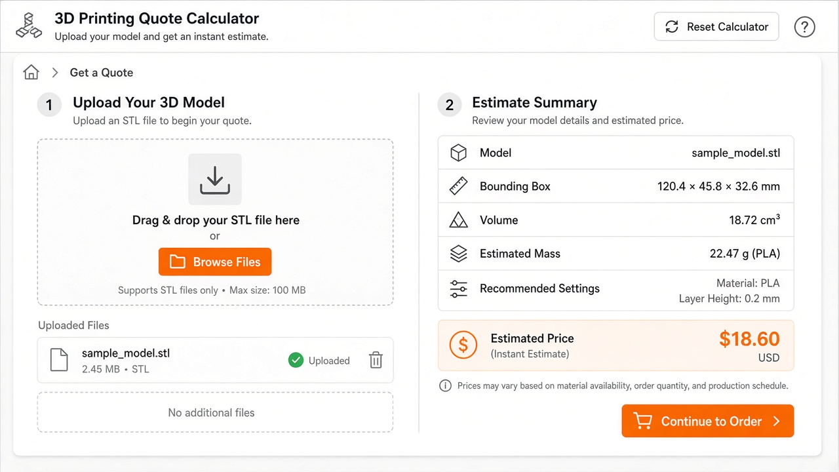Click the 2.45 MB • STL file details
This screenshot has width=839, height=472.
pos(115,369)
